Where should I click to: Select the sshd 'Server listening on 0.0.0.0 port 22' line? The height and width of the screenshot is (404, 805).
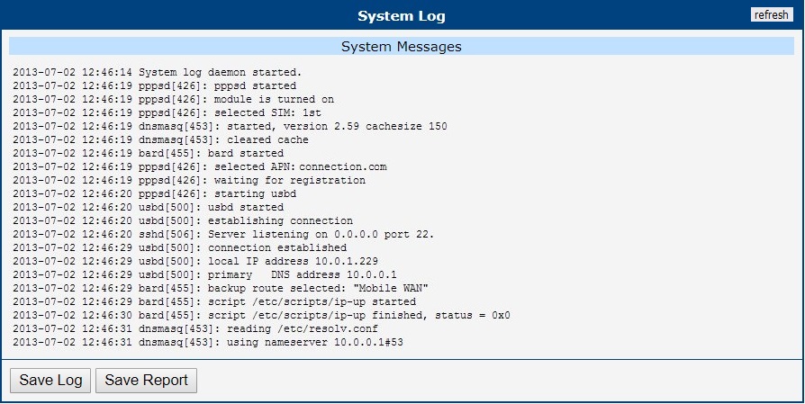(224, 234)
